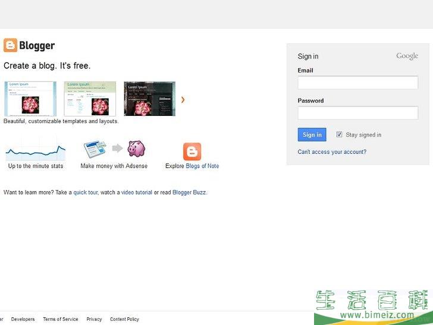The height and width of the screenshot is (325, 433).
Task: Open Can't access your account link
Action: point(332,152)
